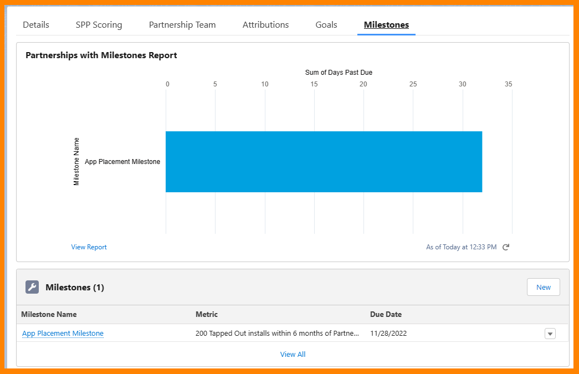Click the View All link
Screen dimensions: 579x374
click(x=293, y=354)
